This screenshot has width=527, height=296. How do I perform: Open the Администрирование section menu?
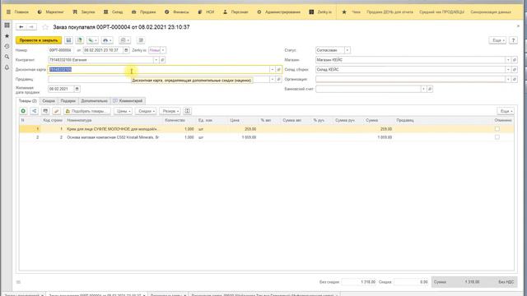tap(279, 12)
